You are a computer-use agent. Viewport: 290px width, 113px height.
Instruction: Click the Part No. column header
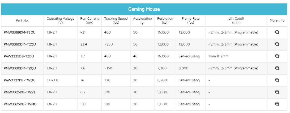click(22, 20)
